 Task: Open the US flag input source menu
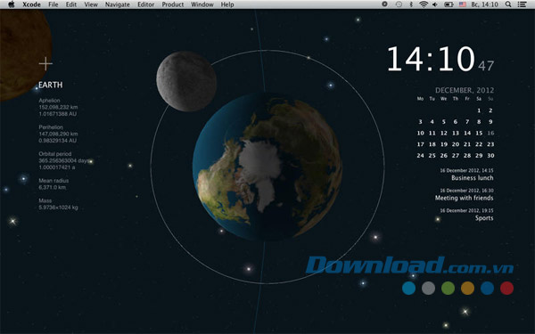(x=462, y=4)
